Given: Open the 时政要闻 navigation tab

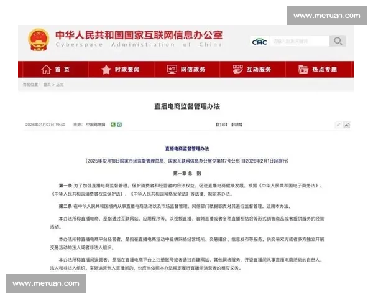Looking at the screenshot, I should coord(121,69).
